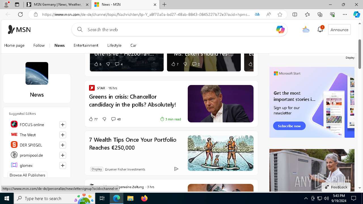Like the Ms. Esken card

pos(175,64)
